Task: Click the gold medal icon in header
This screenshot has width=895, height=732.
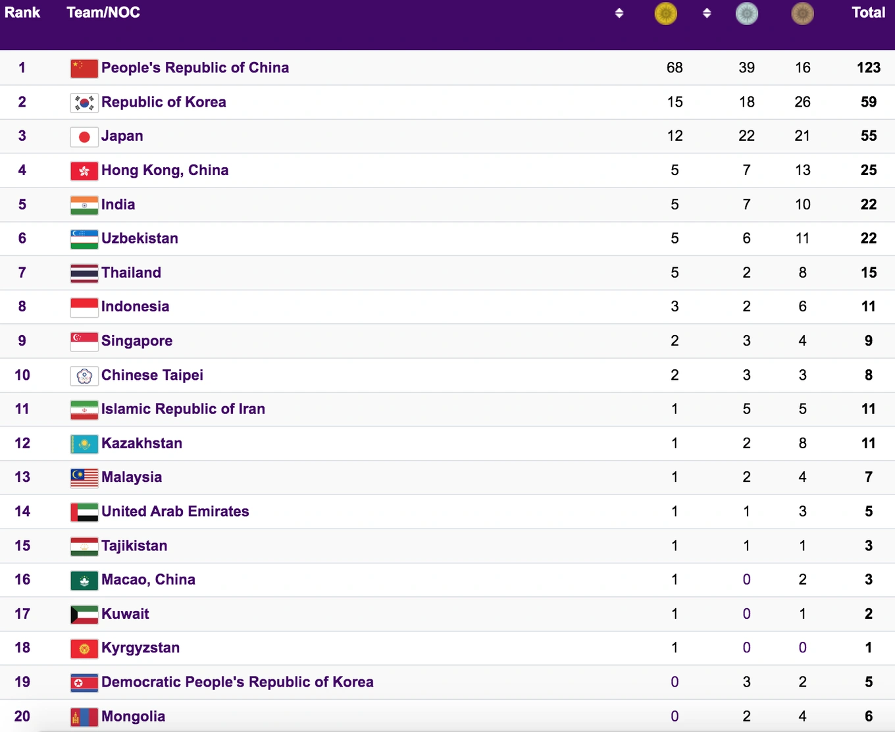Action: click(x=665, y=14)
